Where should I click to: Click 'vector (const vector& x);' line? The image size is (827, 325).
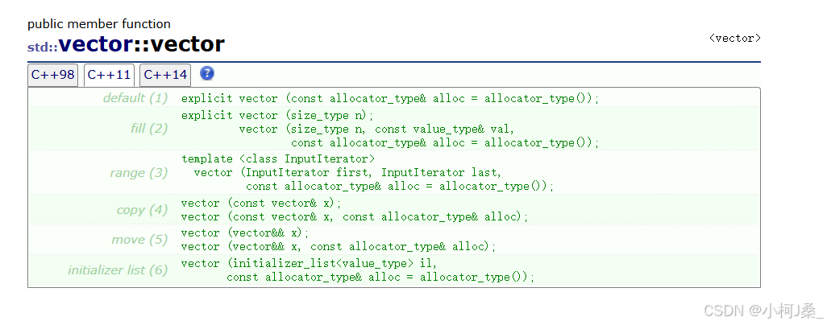261,203
